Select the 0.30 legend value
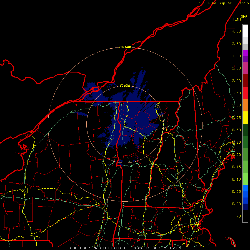250x250 pixels. [236, 142]
